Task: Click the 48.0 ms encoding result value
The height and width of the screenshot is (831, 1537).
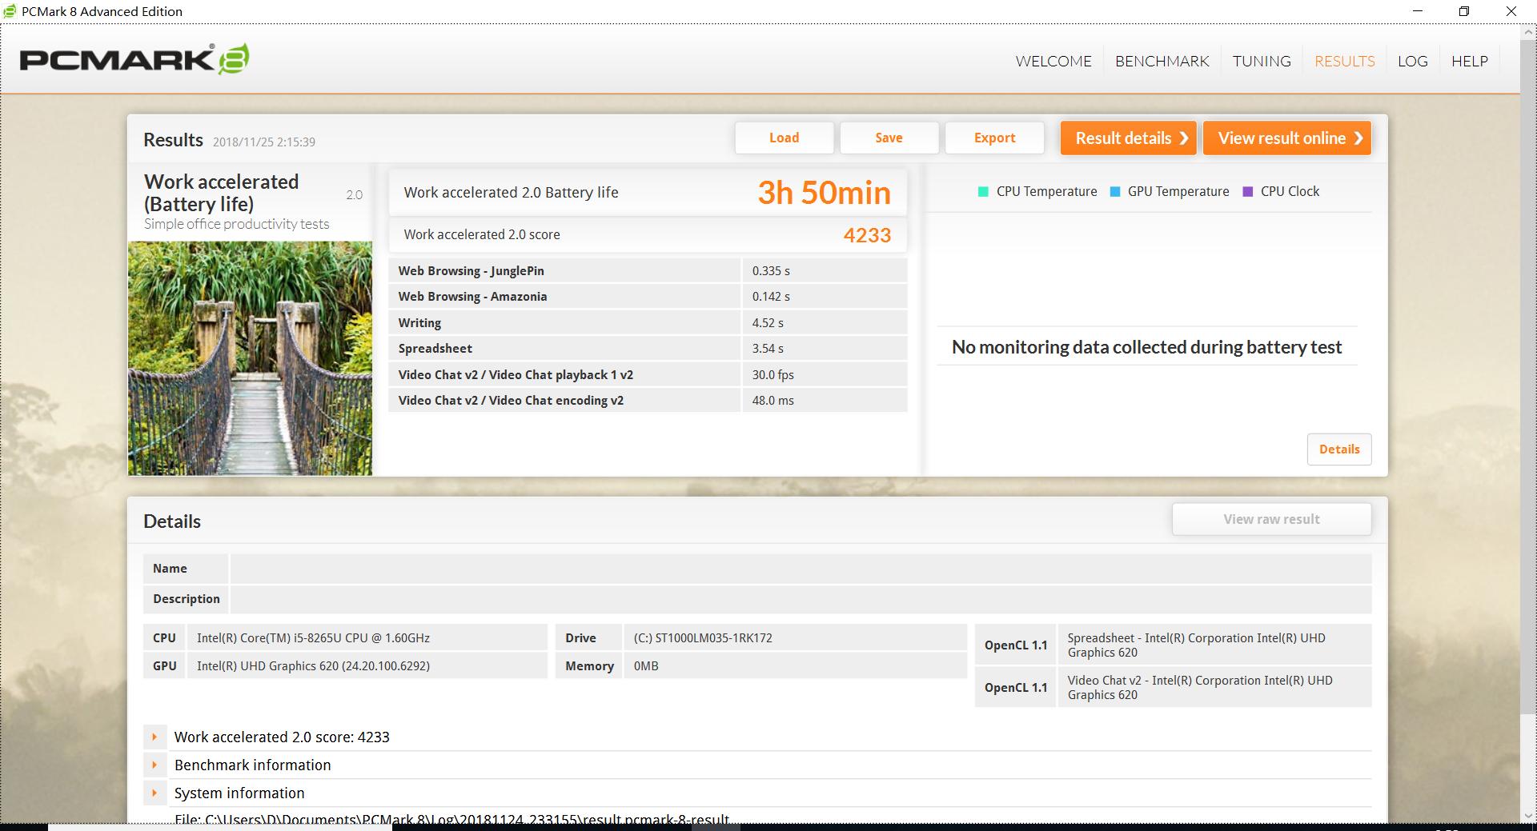Action: (773, 400)
